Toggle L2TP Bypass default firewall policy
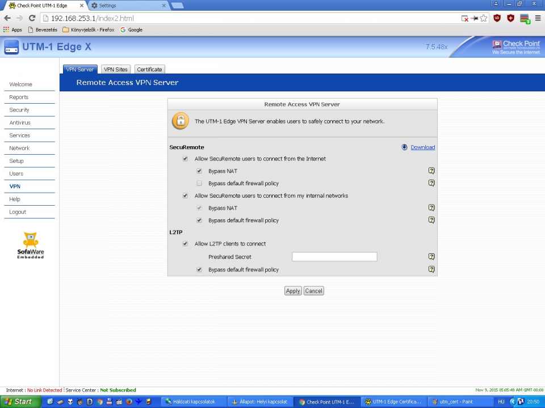The image size is (545, 408). tap(199, 270)
